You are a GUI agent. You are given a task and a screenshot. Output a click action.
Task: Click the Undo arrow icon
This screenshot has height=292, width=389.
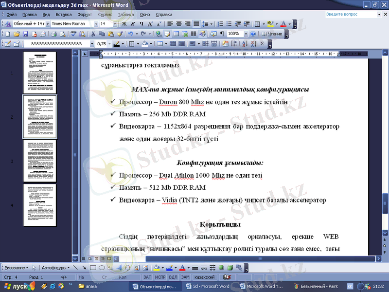tap(130, 34)
